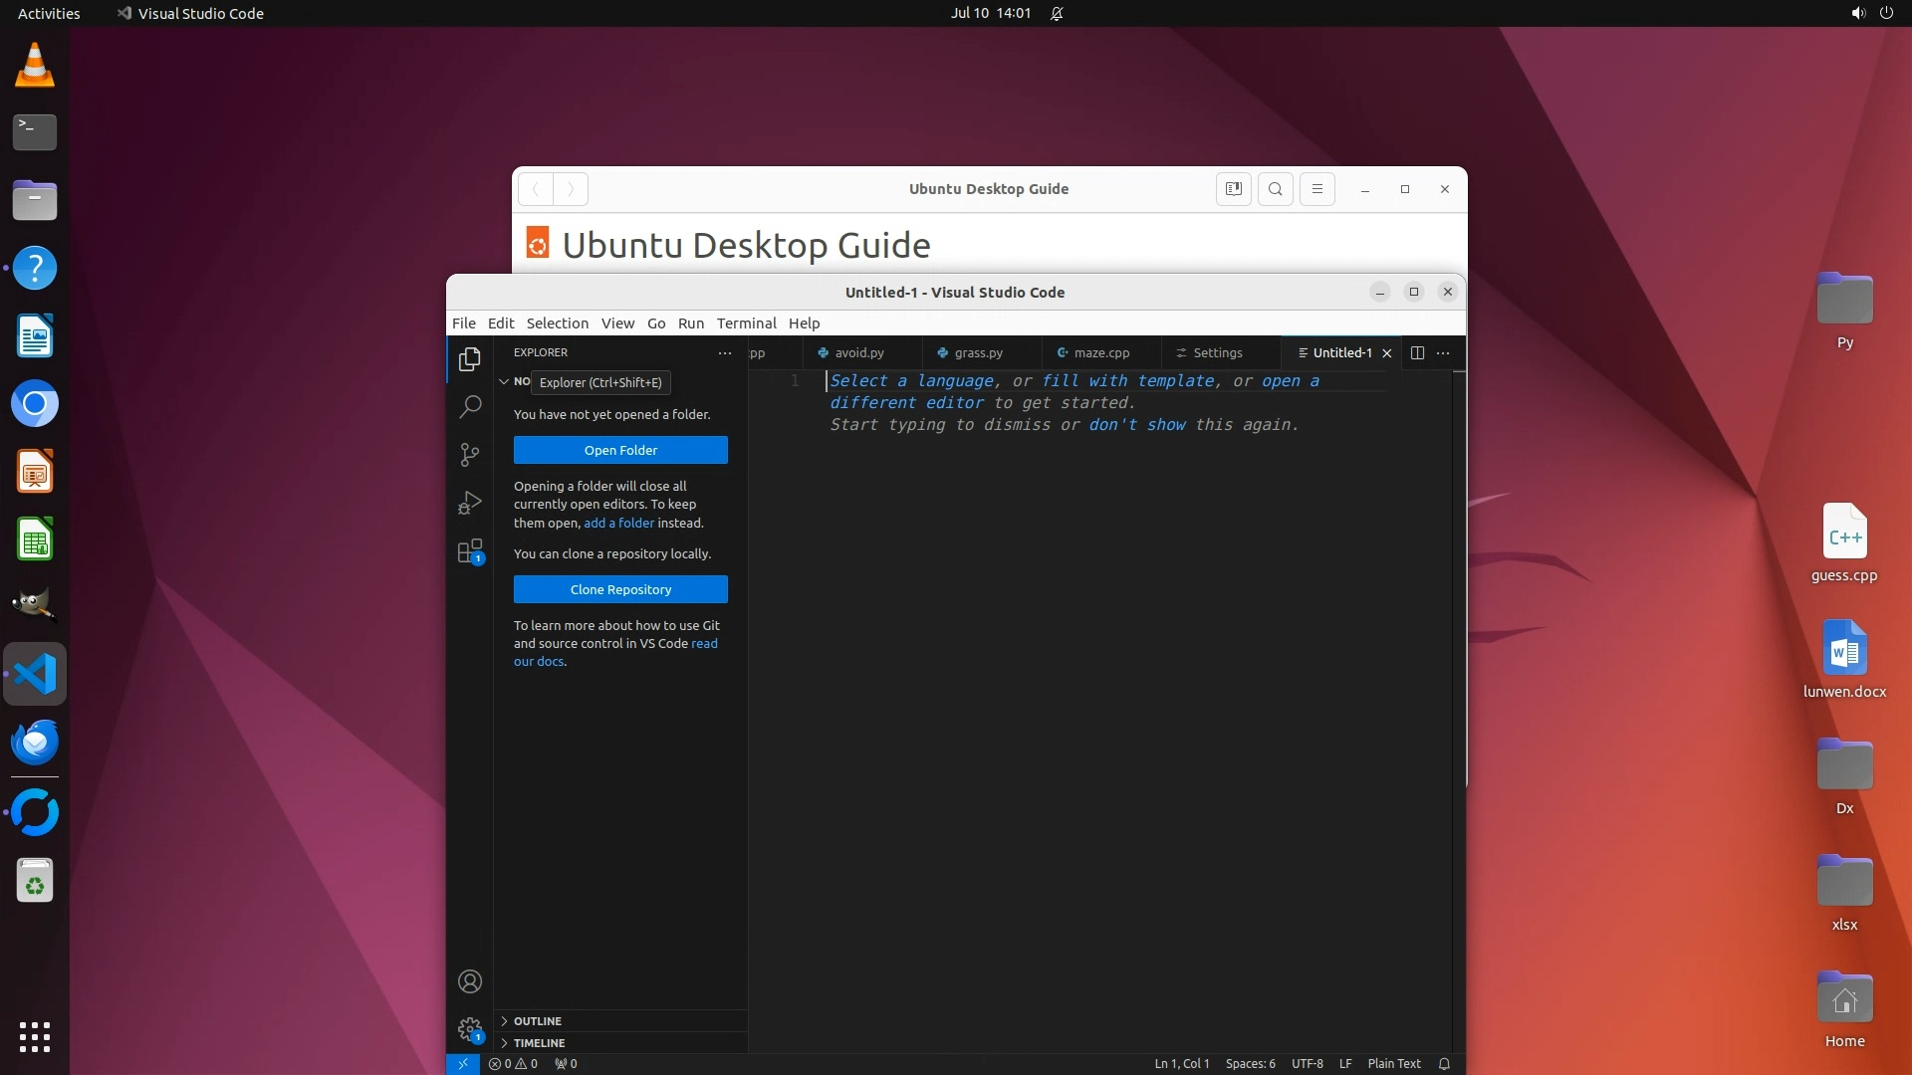Split the editor to the right

pyautogui.click(x=1417, y=352)
